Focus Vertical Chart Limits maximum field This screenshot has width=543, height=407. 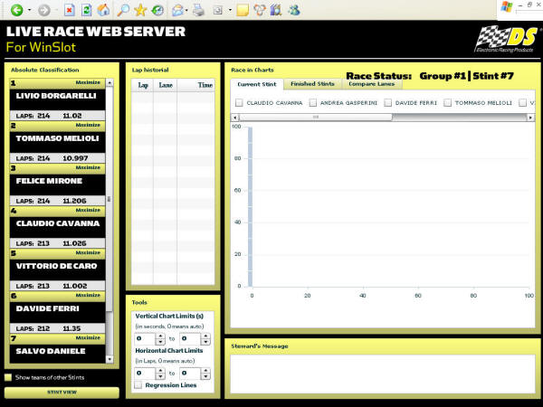tap(190, 338)
